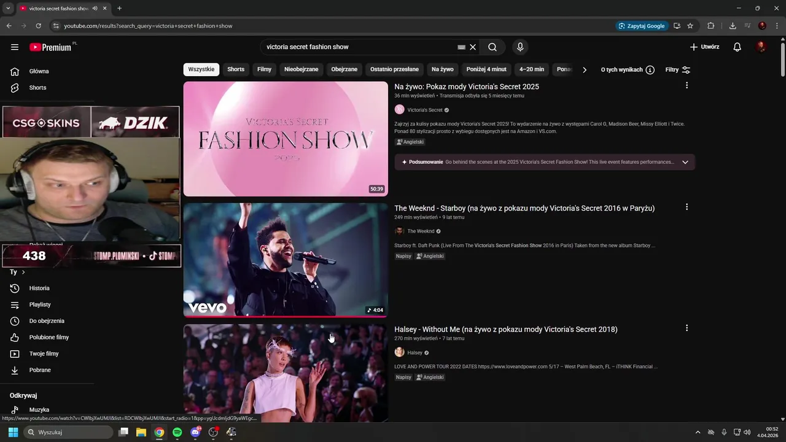Select the 4–20 min filter chip
This screenshot has width=786, height=442.
[x=532, y=69]
